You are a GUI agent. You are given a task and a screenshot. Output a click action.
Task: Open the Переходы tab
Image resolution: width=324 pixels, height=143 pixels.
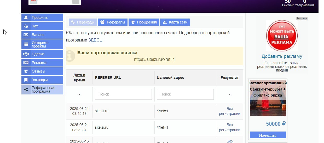pos(83,22)
